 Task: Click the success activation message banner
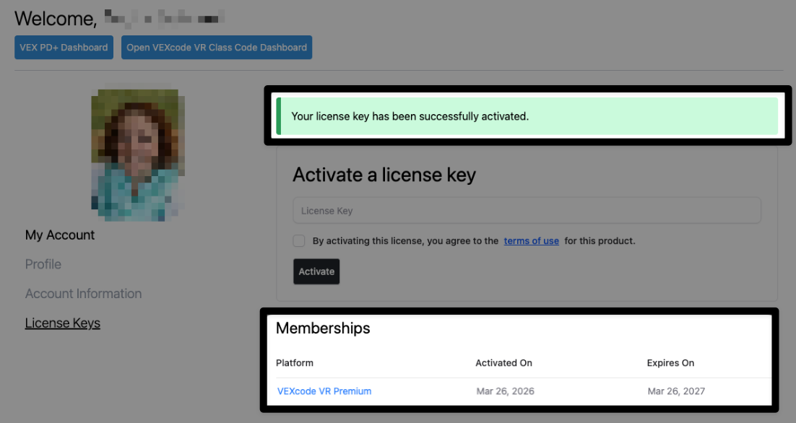[527, 115]
